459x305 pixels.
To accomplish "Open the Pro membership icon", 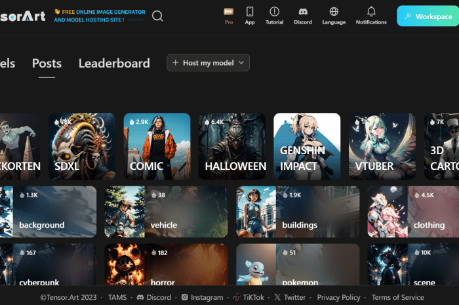I will 229,16.
